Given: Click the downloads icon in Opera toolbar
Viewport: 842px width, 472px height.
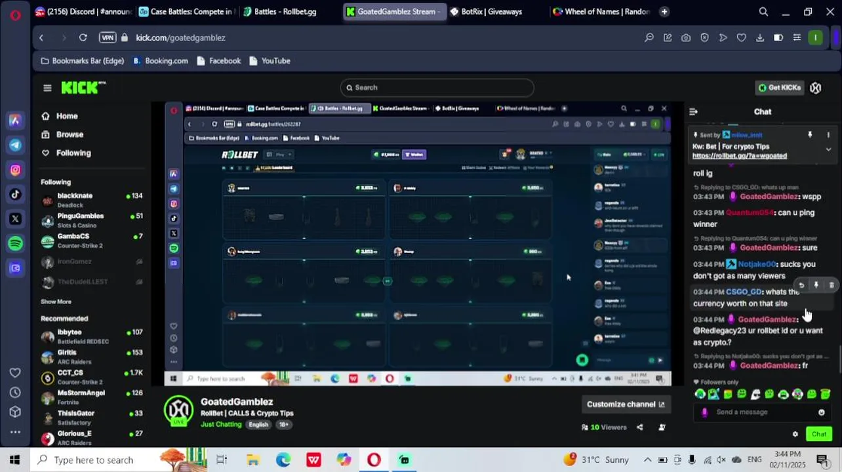Looking at the screenshot, I should point(760,37).
